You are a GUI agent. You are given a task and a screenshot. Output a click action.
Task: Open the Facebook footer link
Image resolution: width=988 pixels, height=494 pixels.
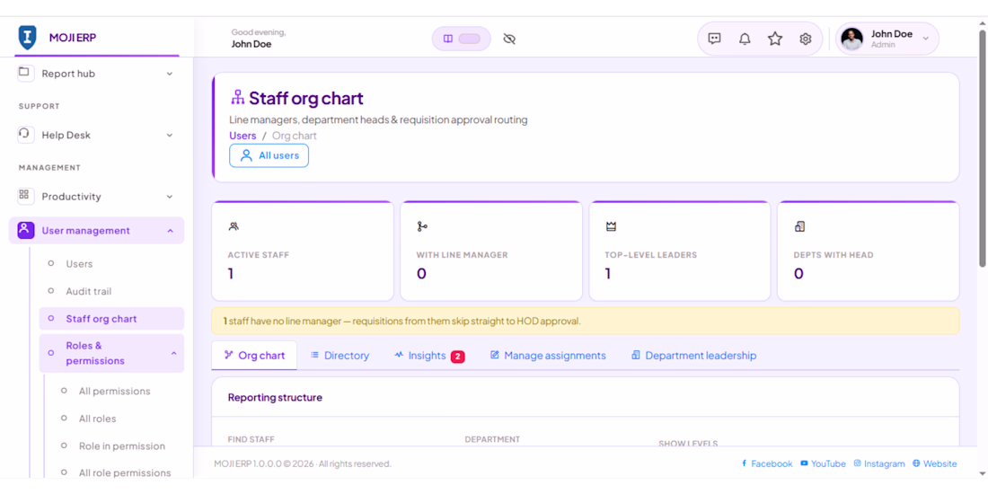[767, 463]
